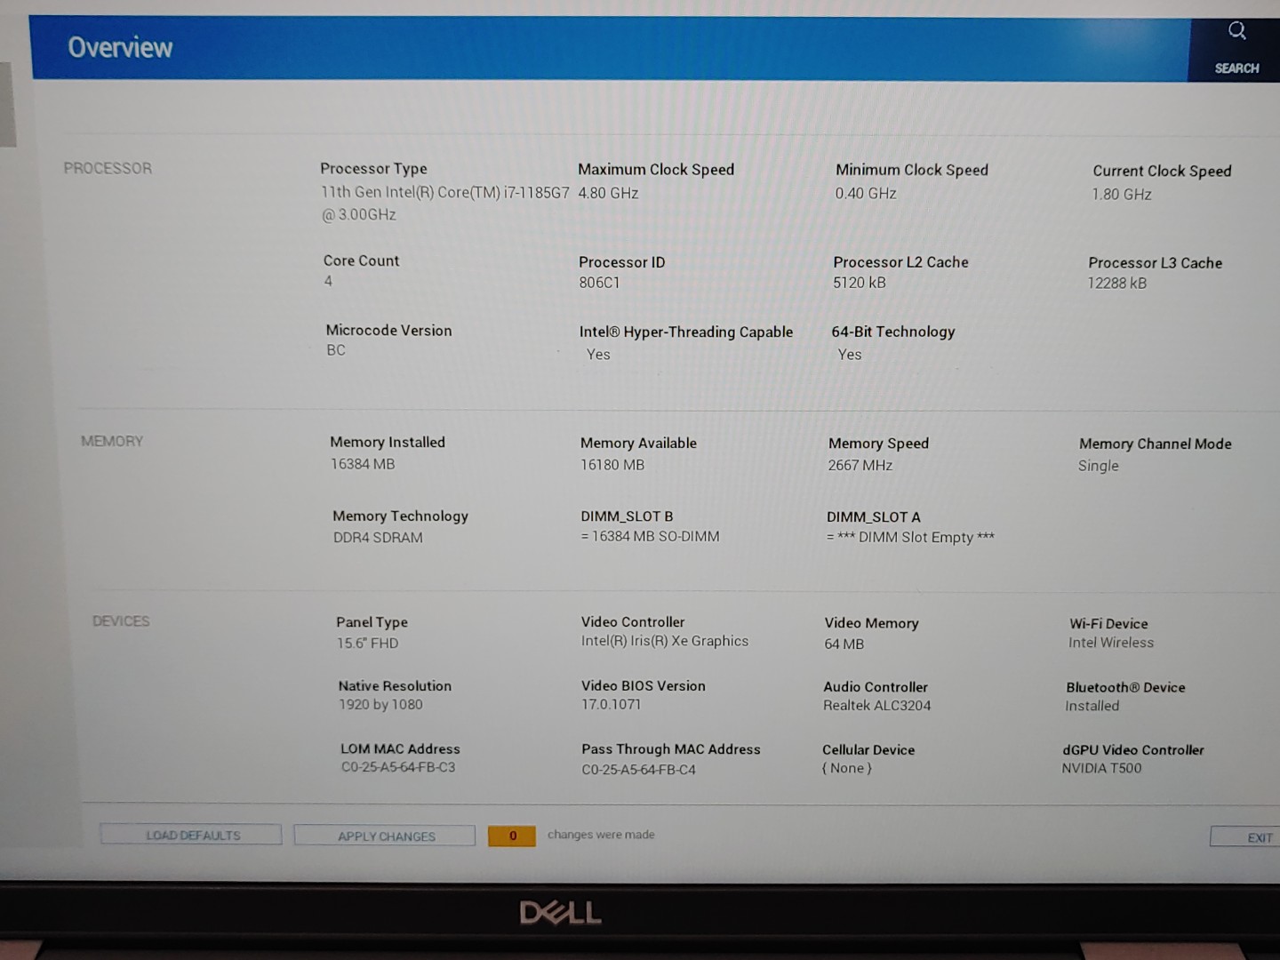Click the orange changes counter badge

point(512,836)
